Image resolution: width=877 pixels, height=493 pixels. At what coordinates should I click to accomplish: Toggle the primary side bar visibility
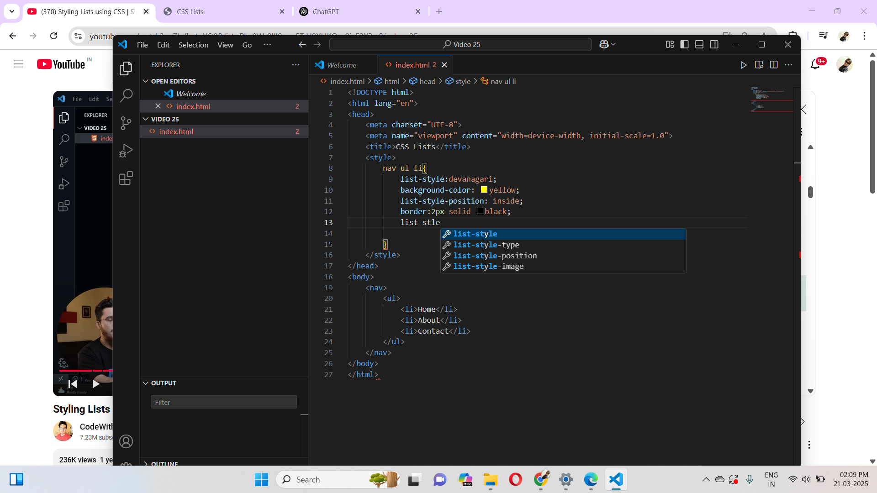pos(684,44)
